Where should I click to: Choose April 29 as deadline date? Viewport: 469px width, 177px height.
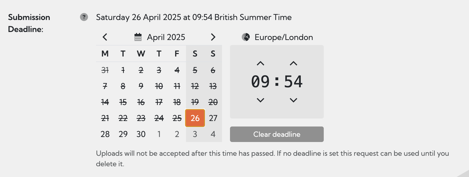(x=123, y=134)
